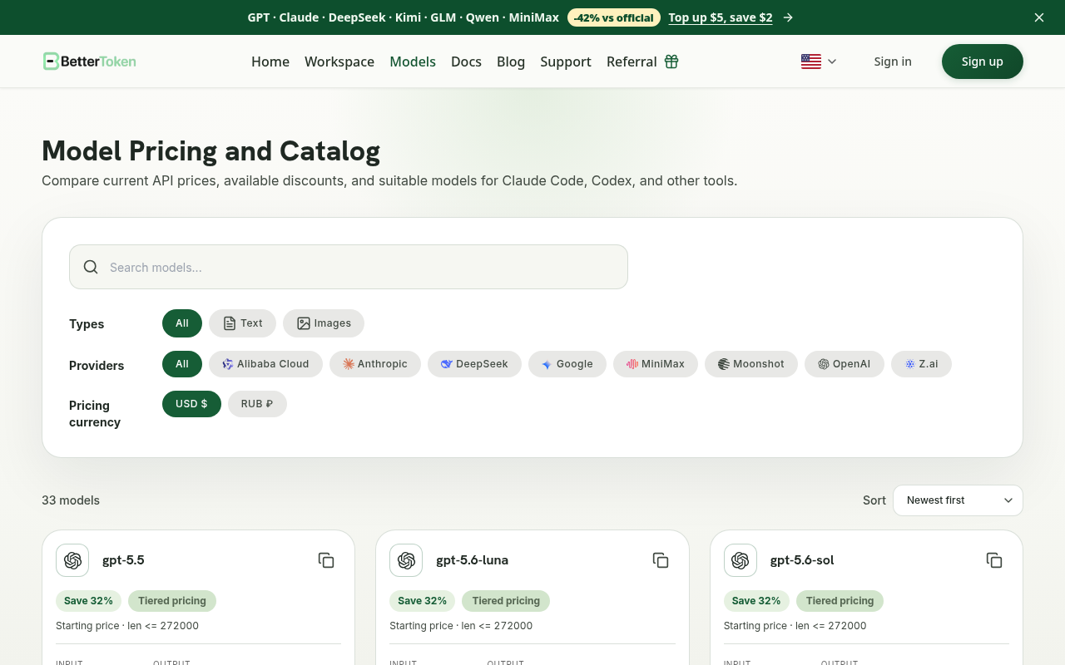Filter providers by Moonshot
Image resolution: width=1065 pixels, height=665 pixels.
[751, 364]
